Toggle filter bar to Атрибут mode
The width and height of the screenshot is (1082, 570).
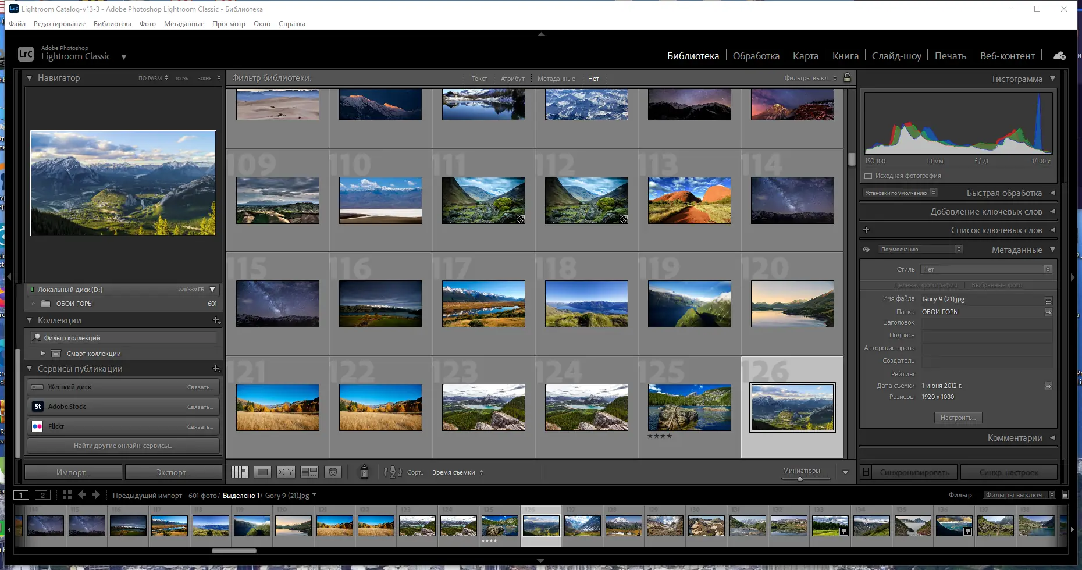[x=512, y=78]
